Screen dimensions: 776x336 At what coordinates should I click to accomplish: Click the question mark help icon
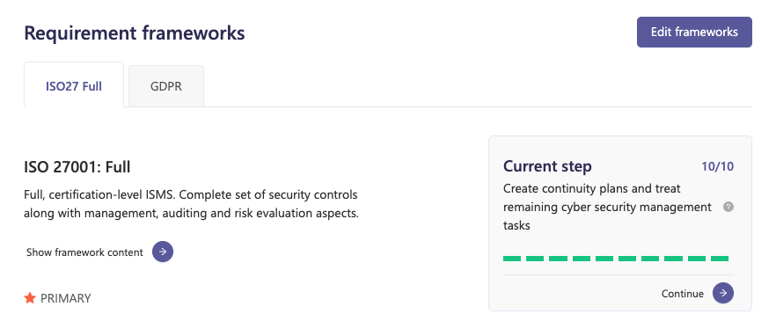point(728,207)
